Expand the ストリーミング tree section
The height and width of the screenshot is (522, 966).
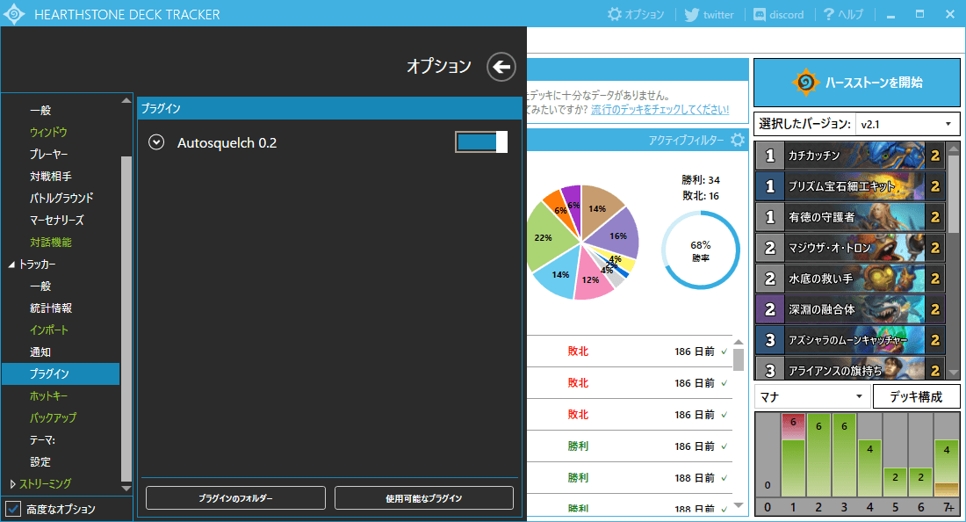click(x=12, y=484)
